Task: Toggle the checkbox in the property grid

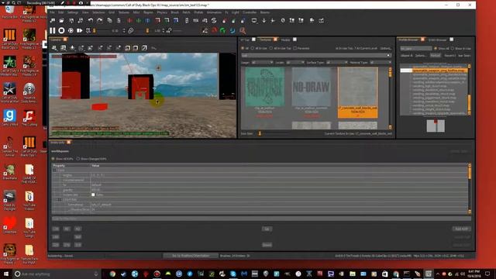Action: 93,195
